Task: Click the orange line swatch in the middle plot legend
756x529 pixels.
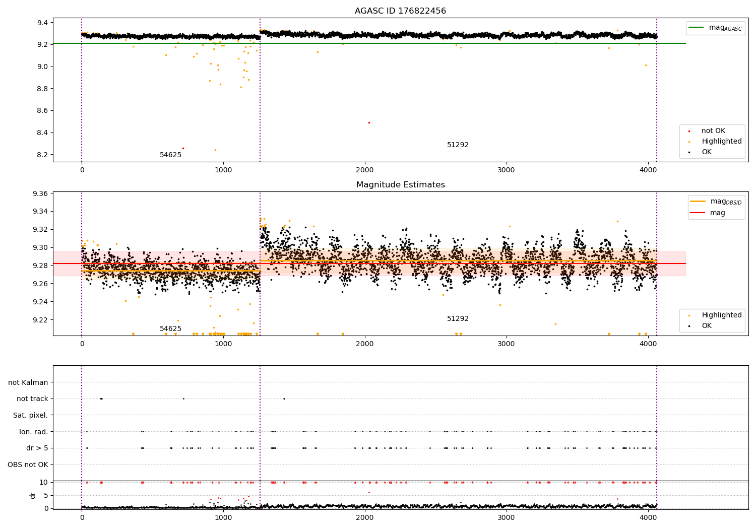Action: 698,201
